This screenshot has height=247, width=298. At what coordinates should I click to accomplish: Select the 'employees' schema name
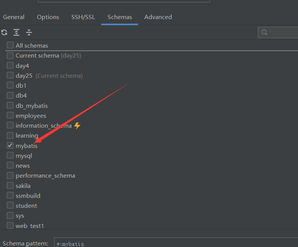coord(31,116)
